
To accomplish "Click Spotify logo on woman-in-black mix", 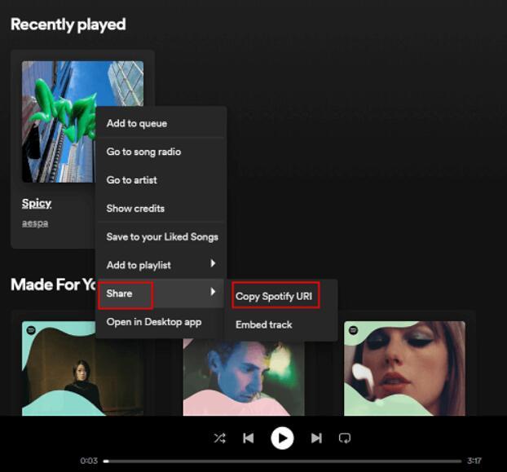I will (x=31, y=330).
